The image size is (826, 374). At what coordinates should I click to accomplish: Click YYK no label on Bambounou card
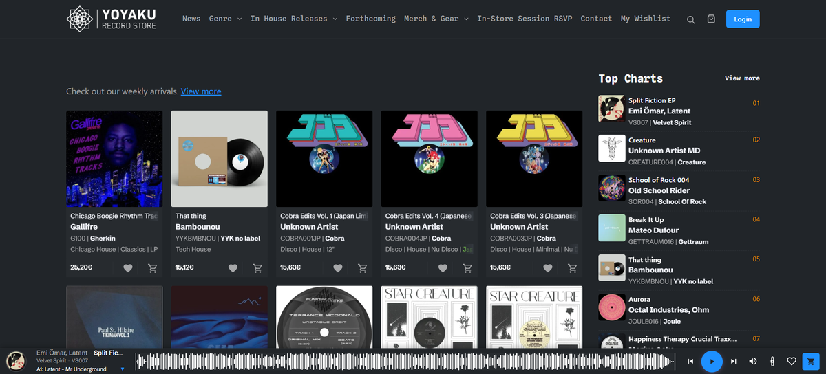click(240, 239)
